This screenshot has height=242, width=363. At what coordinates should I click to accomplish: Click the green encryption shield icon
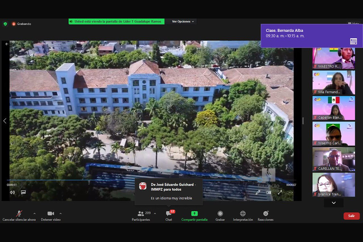click(x=5, y=24)
